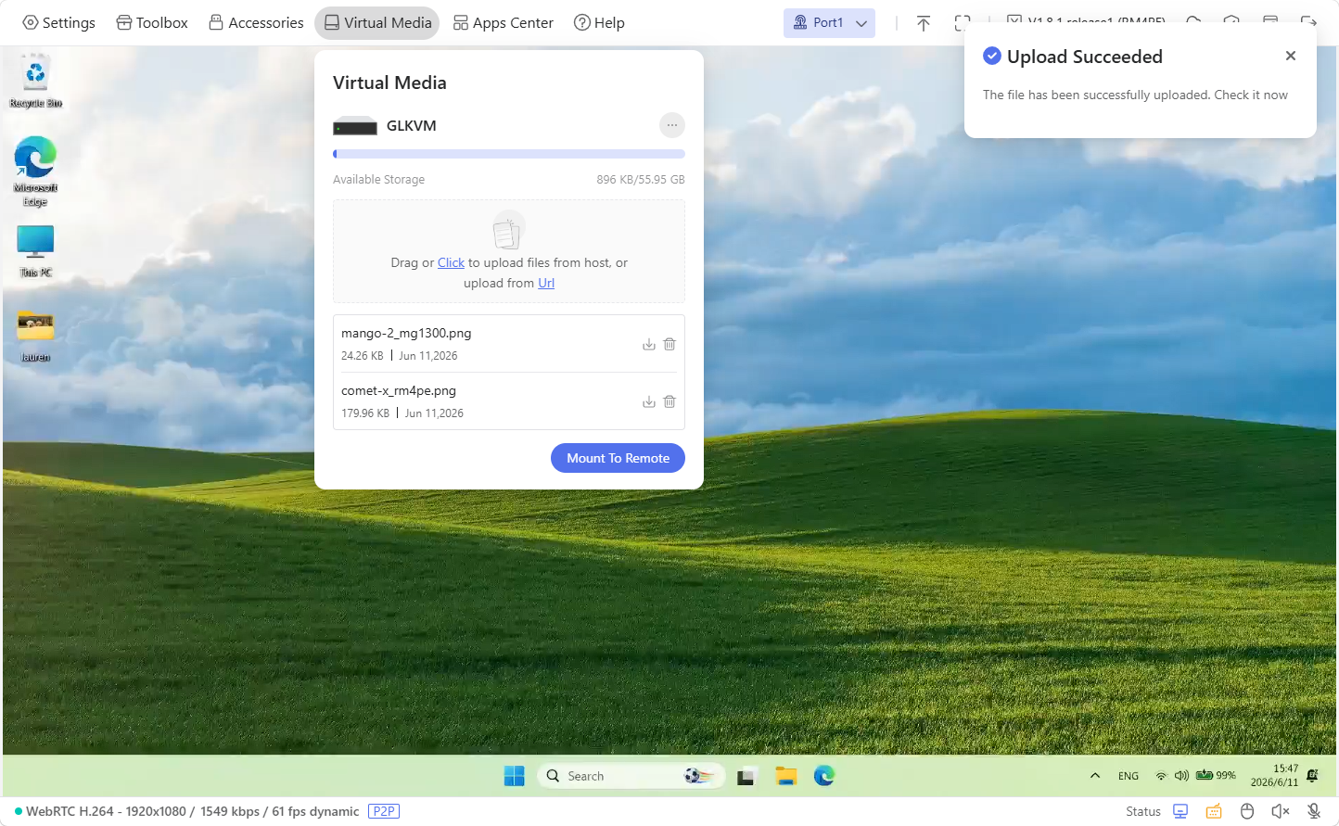Viewport: 1339px width, 826px height.
Task: Select the lauren folder on desktop
Action: coord(35,336)
